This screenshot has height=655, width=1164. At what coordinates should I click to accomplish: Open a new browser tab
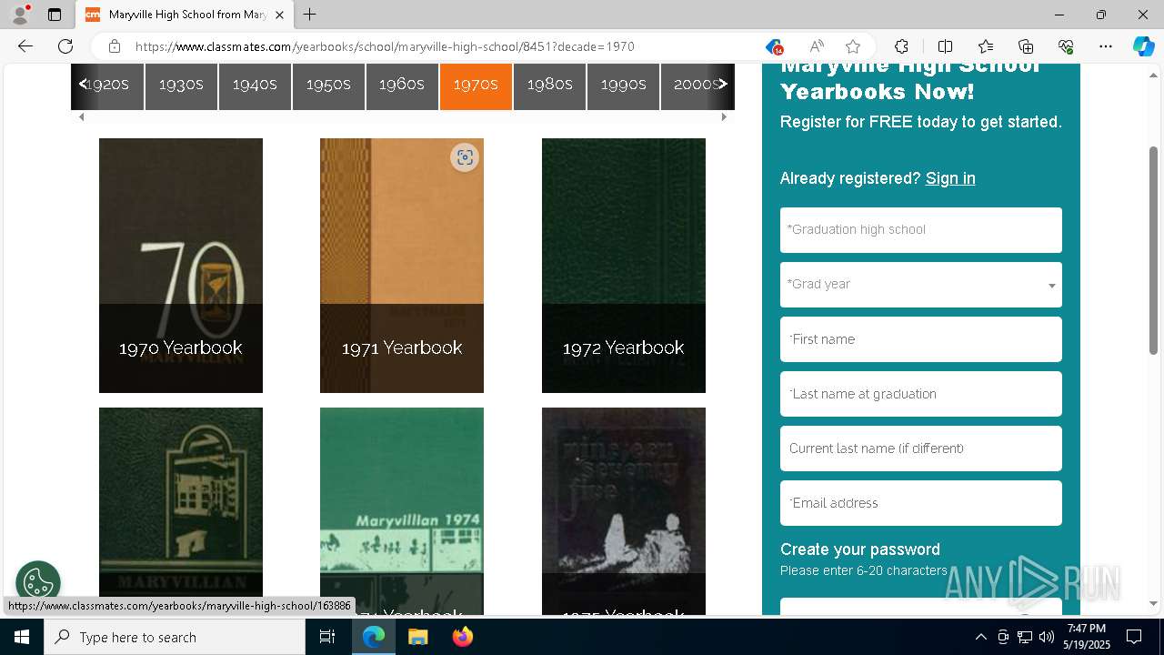pyautogui.click(x=309, y=15)
